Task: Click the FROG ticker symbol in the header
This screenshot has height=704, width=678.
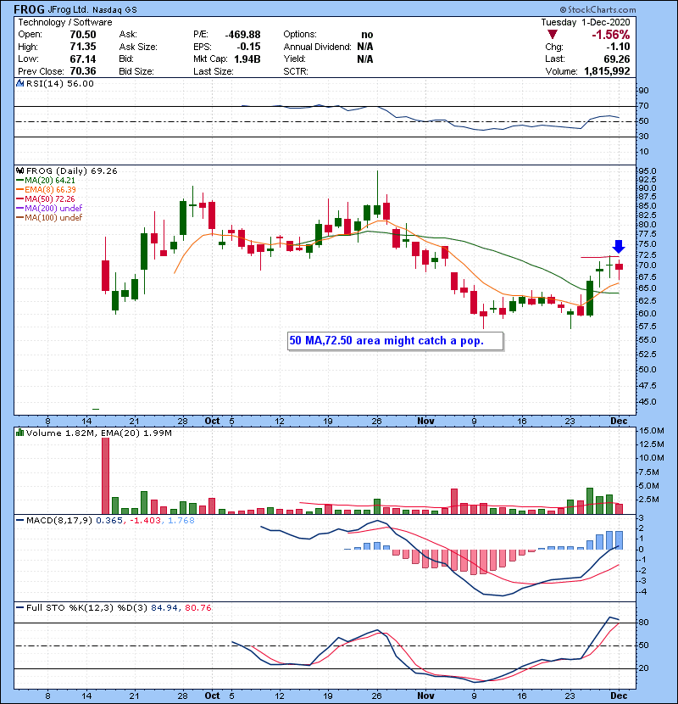Action: pyautogui.click(x=29, y=9)
